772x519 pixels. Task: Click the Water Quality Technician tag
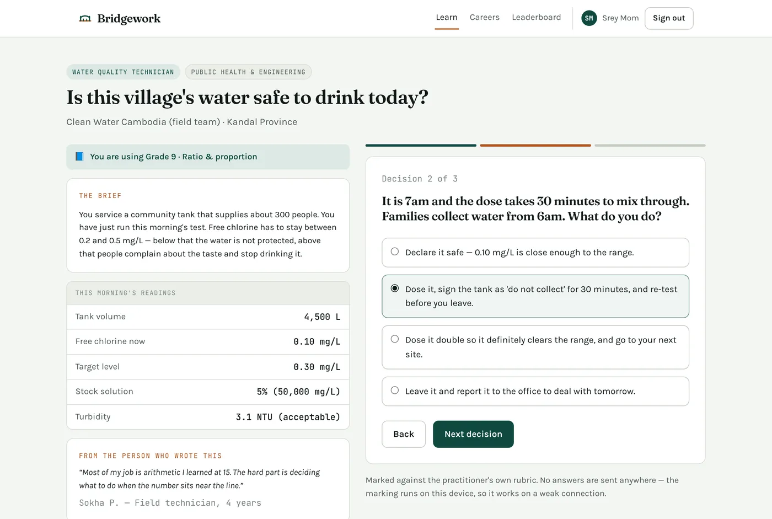(x=123, y=72)
